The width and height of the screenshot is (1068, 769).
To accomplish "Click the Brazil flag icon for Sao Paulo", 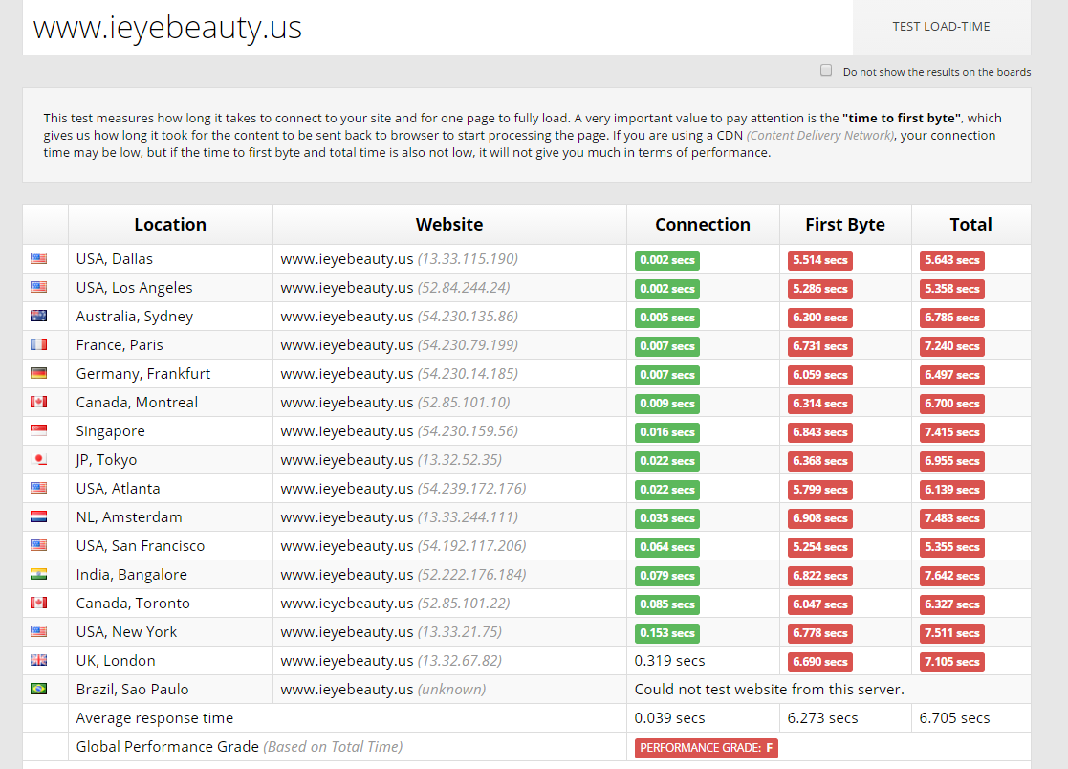I will (x=38, y=690).
